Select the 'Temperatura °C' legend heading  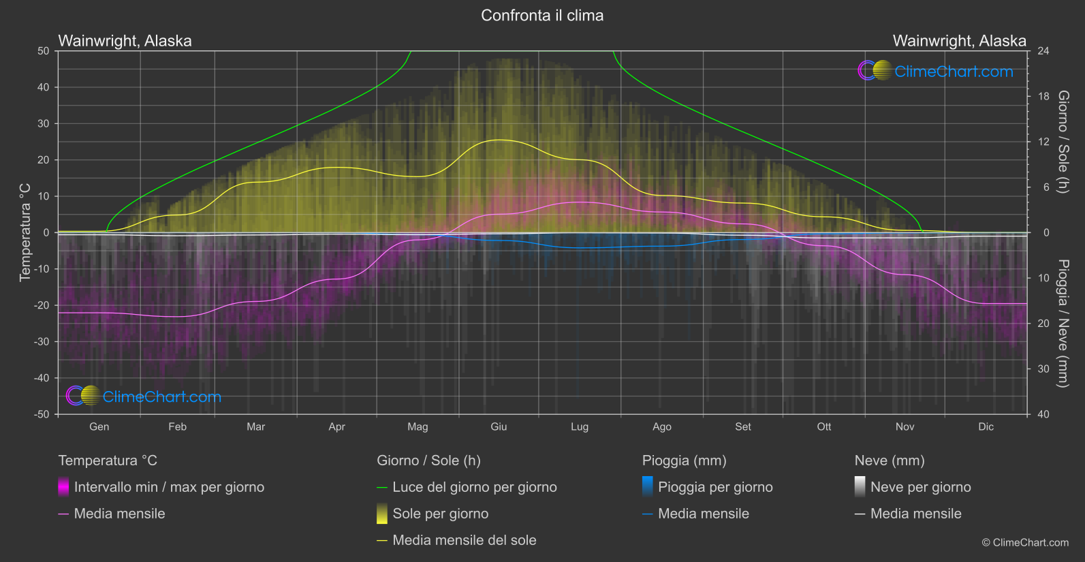(108, 460)
